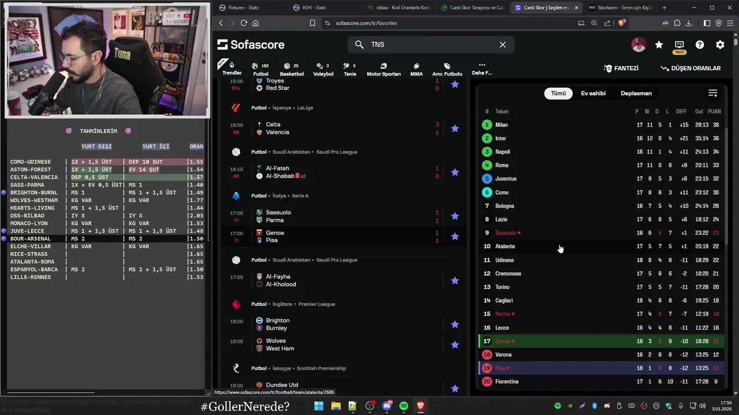Reload the browser page
Image resolution: width=739 pixels, height=415 pixels.
244,23
